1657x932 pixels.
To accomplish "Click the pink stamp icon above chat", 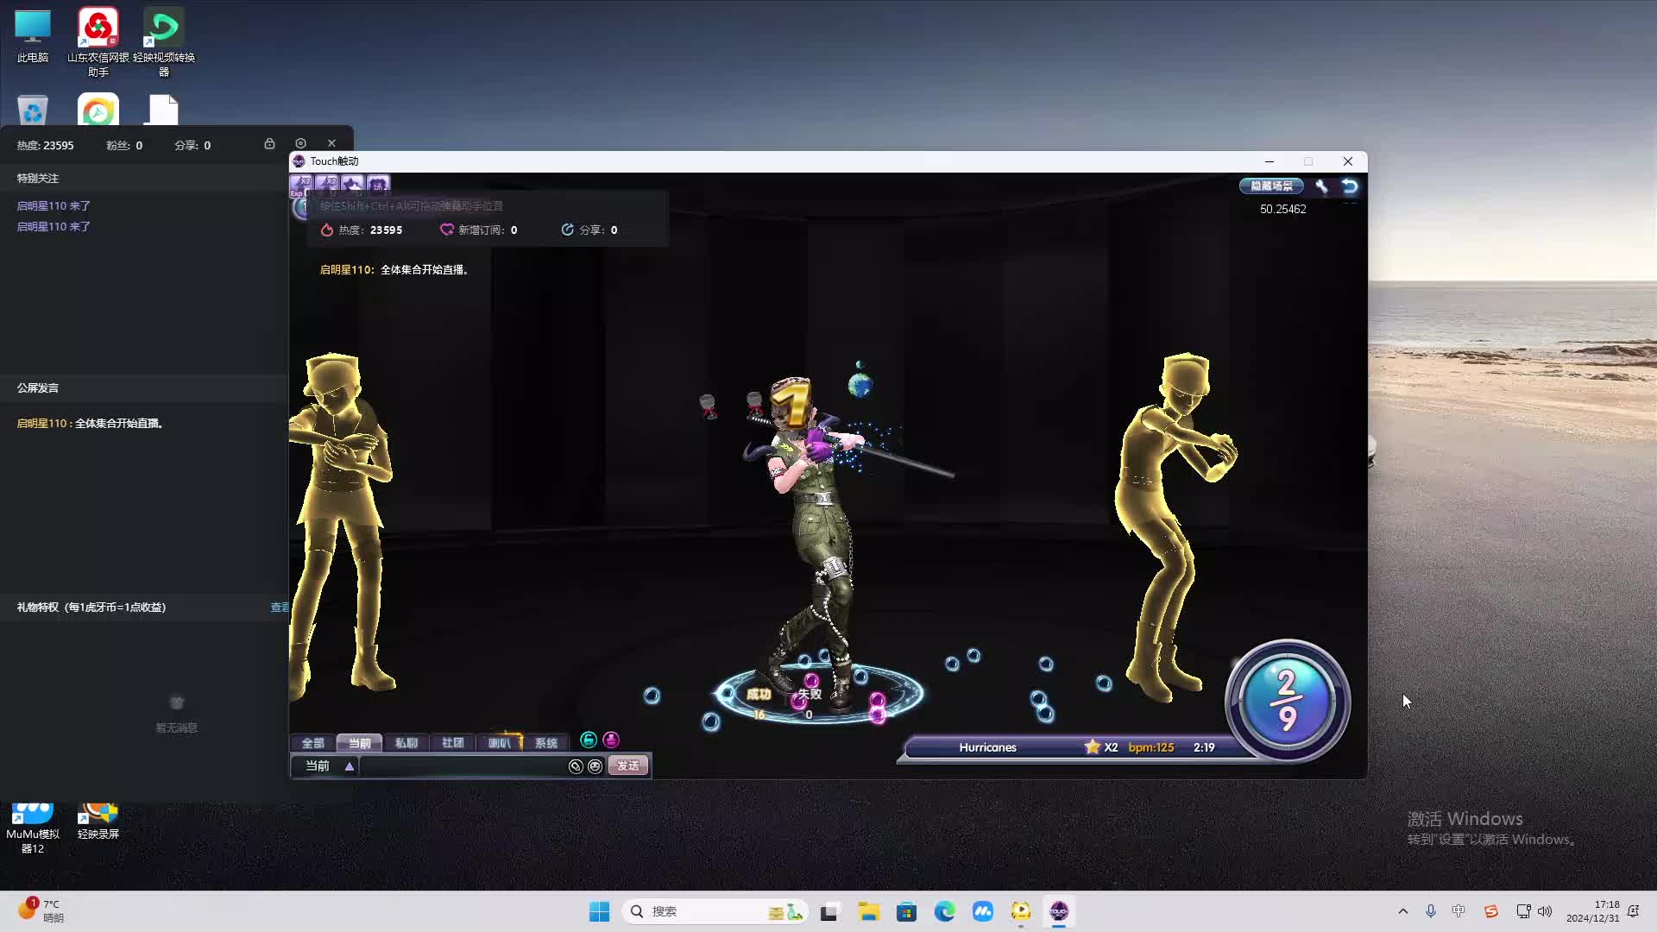I will 611,740.
